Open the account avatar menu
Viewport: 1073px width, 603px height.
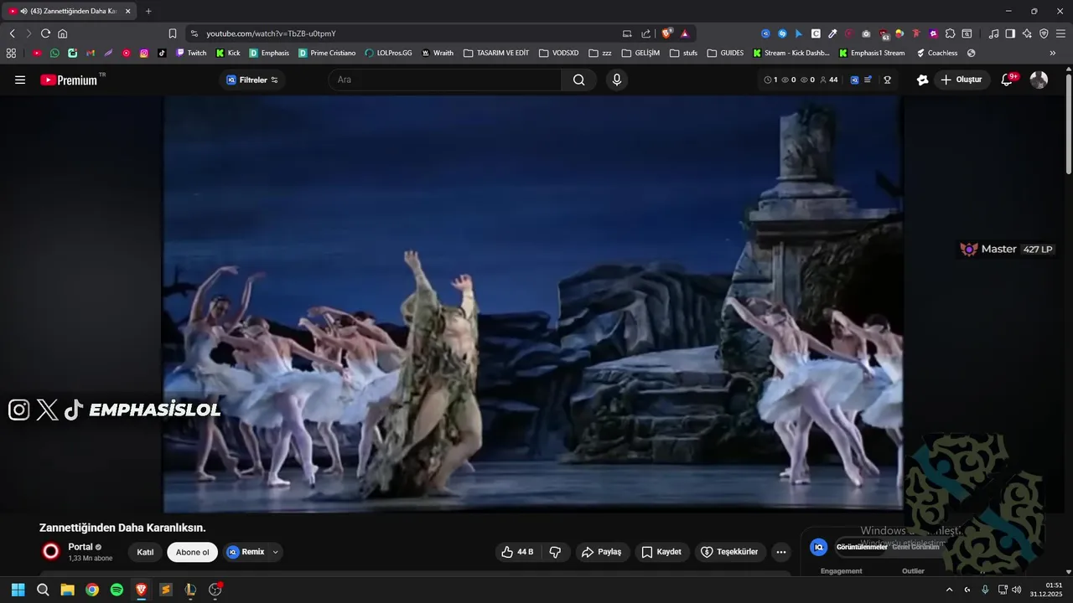tap(1039, 80)
